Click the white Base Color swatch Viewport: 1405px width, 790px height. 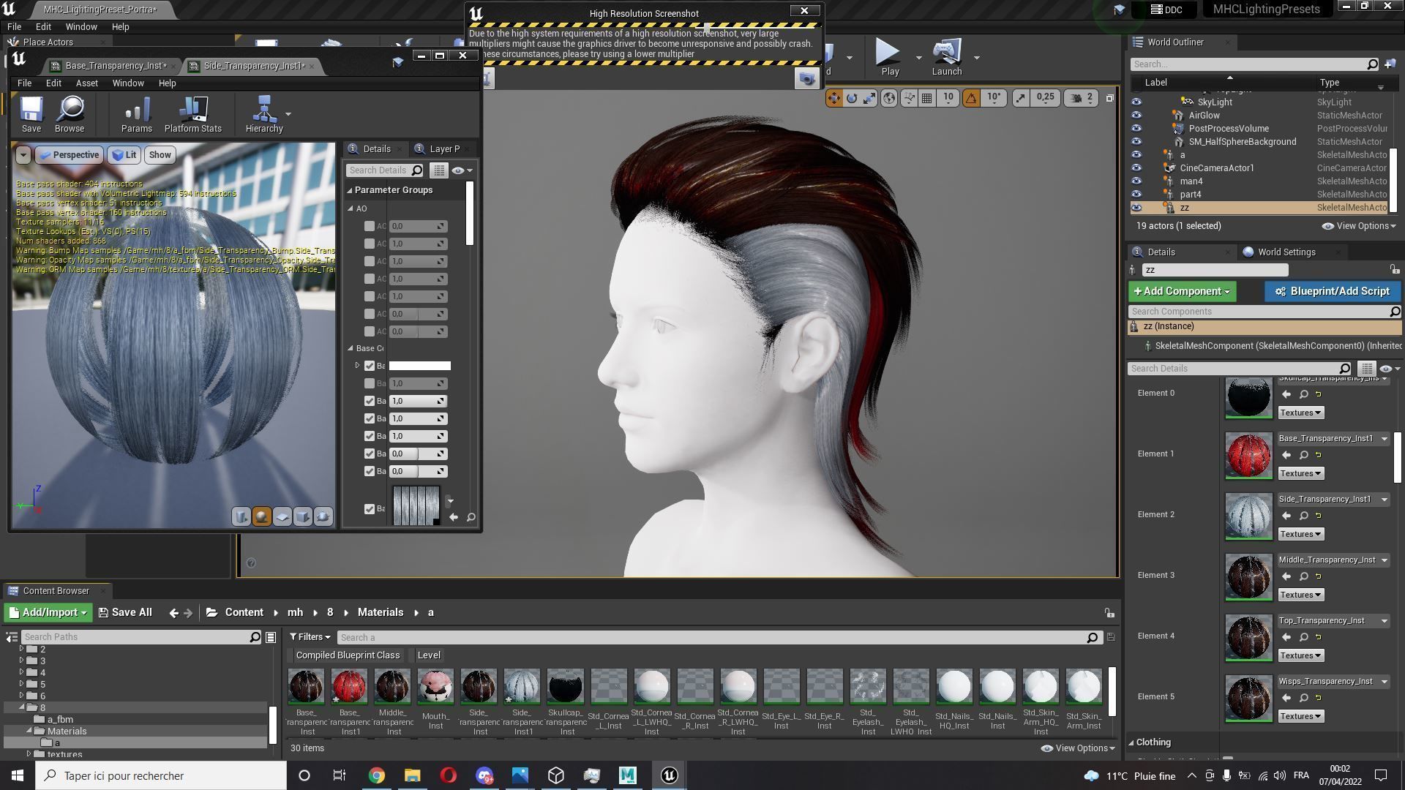click(x=419, y=366)
